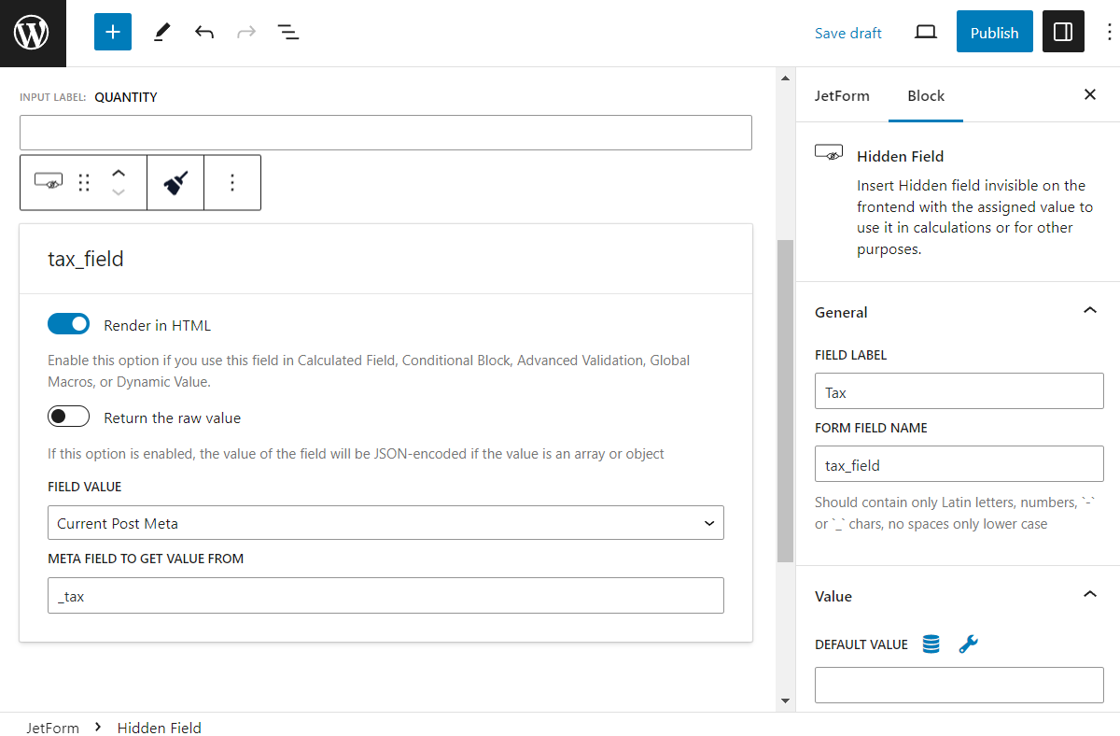Open the Document Overview list icon
The width and height of the screenshot is (1120, 736).
tap(288, 32)
